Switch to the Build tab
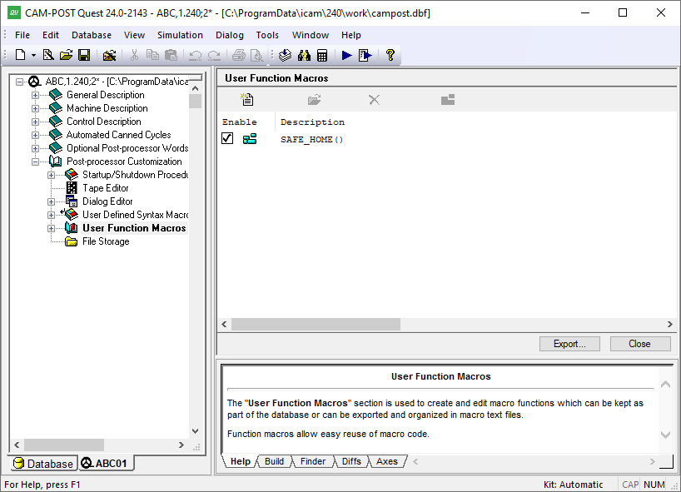 (x=274, y=461)
